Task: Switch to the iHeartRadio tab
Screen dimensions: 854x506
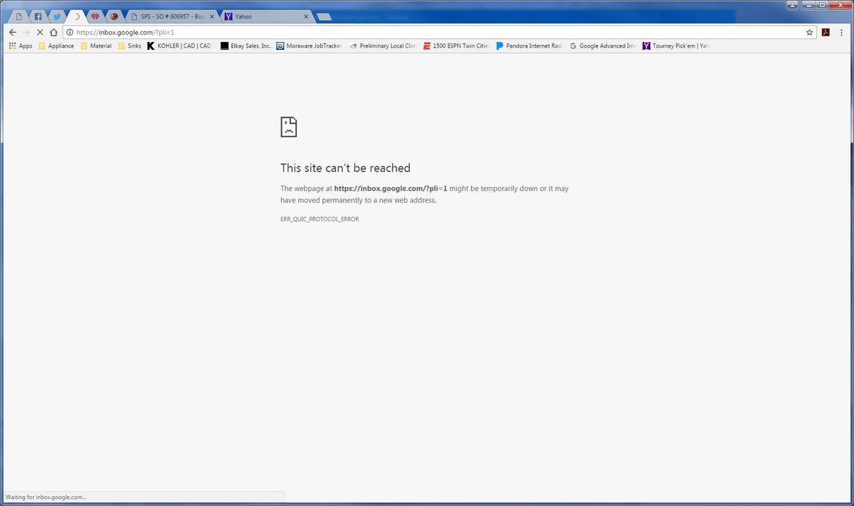Action: (95, 16)
